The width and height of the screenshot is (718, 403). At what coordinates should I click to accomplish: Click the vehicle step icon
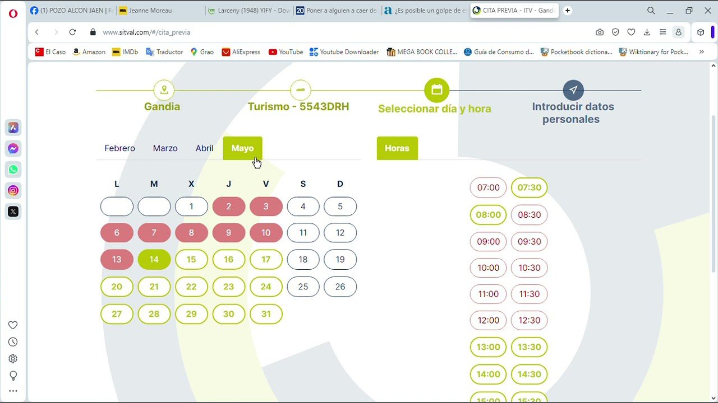point(301,90)
